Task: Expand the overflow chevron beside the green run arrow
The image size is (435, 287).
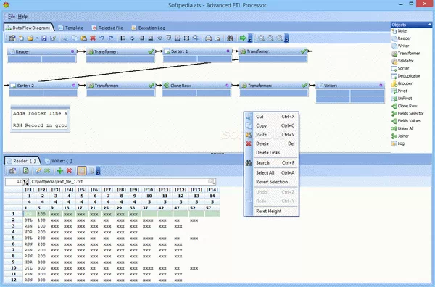Action: [250, 38]
